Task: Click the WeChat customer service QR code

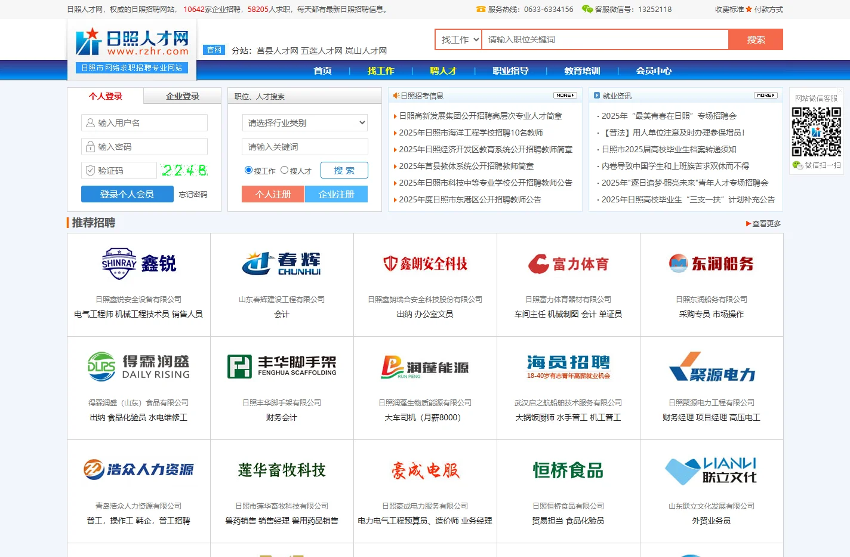Action: (x=816, y=132)
